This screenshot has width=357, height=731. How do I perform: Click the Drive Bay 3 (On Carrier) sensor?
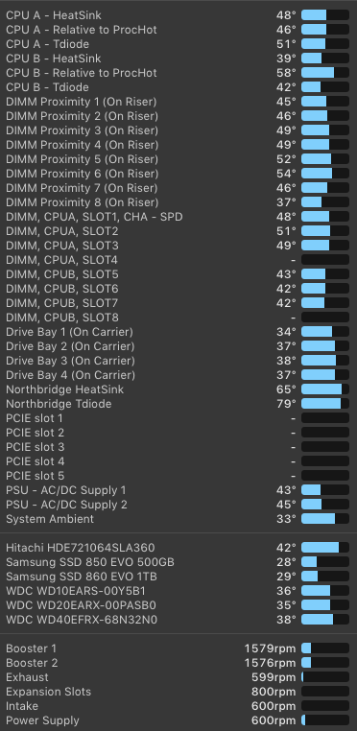coord(178,361)
